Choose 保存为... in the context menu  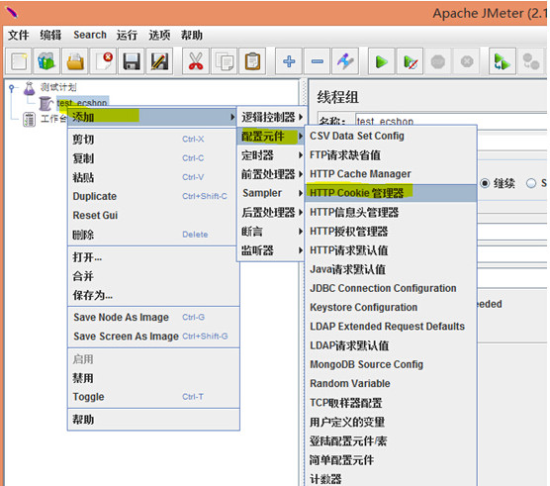coord(153,295)
